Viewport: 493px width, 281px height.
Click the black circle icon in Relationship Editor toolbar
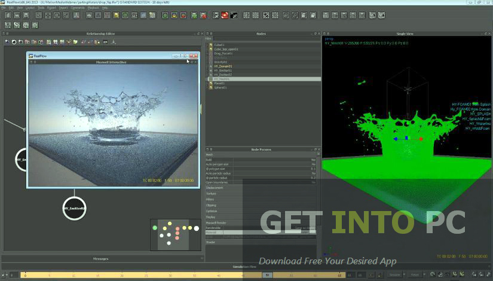14,42
